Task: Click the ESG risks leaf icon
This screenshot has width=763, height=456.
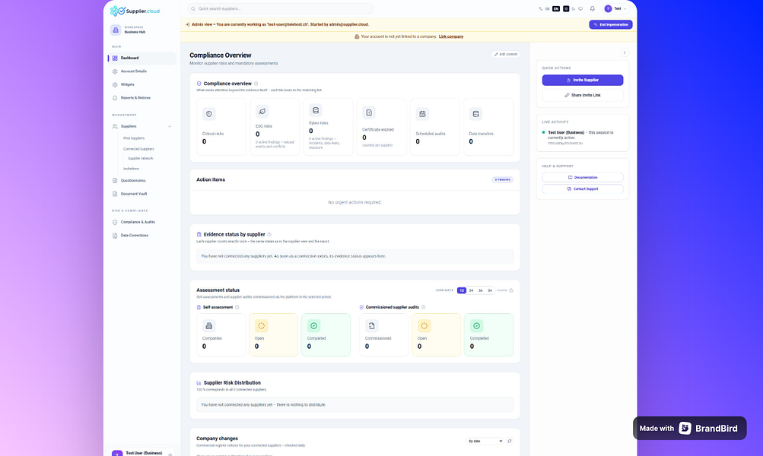Action: pos(262,111)
